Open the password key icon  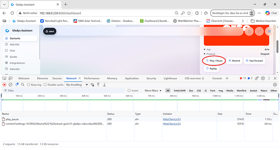183,13
